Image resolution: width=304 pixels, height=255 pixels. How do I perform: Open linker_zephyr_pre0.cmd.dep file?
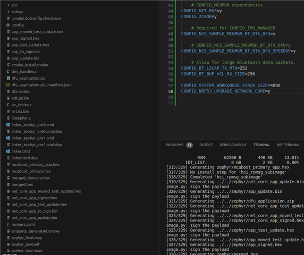coord(37,131)
